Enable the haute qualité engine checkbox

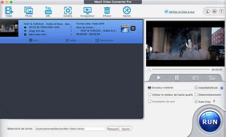point(150,95)
